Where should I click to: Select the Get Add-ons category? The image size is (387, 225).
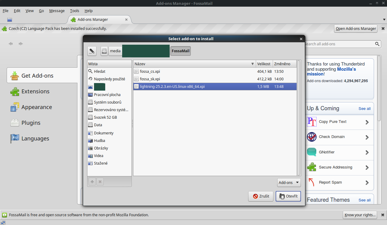tap(42, 76)
